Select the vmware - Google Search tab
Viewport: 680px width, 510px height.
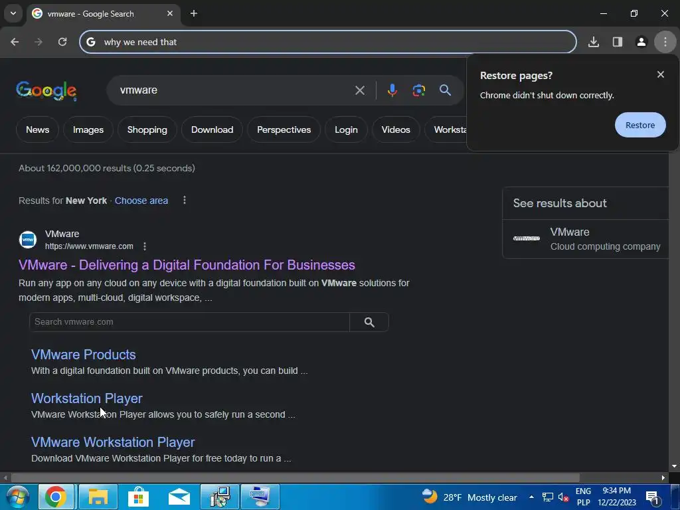click(103, 13)
